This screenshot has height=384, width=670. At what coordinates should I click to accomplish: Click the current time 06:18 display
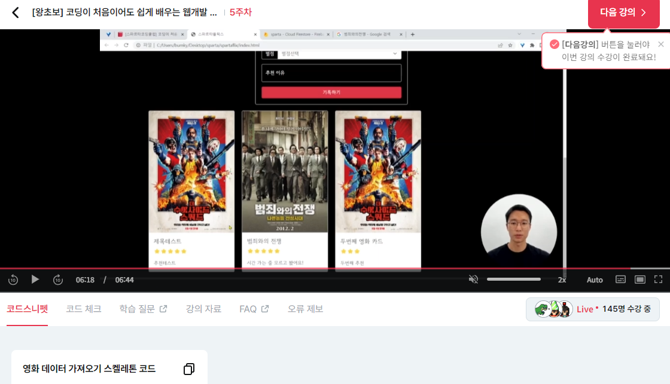85,280
